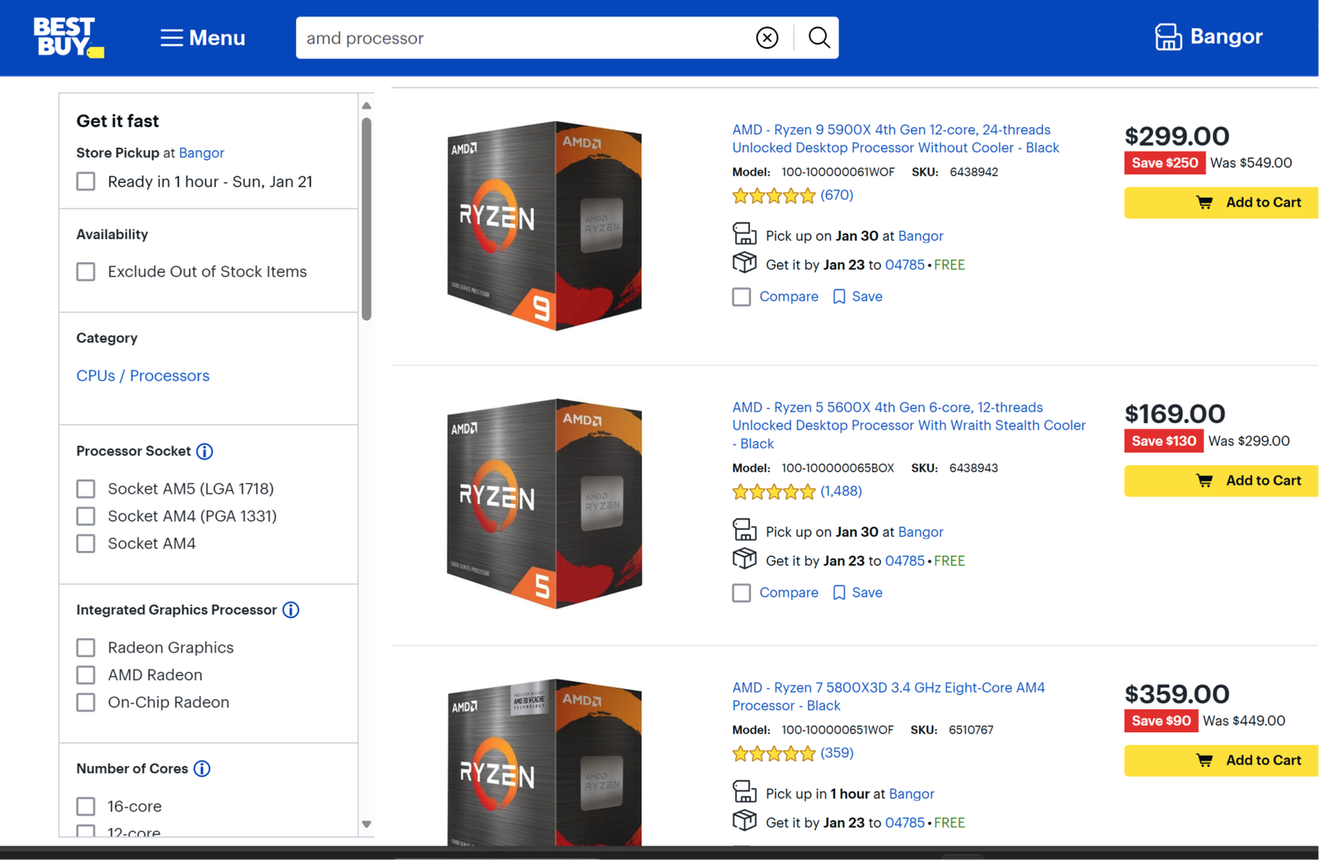The height and width of the screenshot is (860, 1319).
Task: Click the Ryzen 5 5600X product image
Action: pos(544,503)
